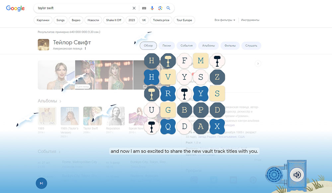This screenshot has height=193, width=332.
Task: Click into the taylor swift search field
Action: (83, 8)
